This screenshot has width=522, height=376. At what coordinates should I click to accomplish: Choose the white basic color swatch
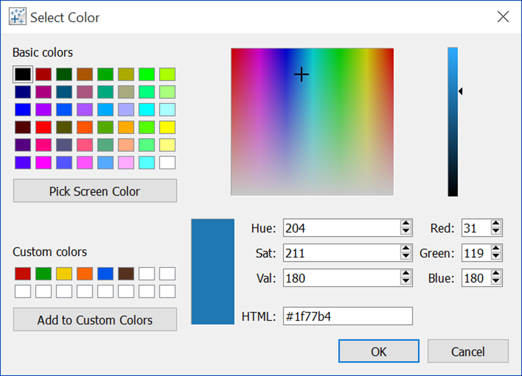pos(167,162)
